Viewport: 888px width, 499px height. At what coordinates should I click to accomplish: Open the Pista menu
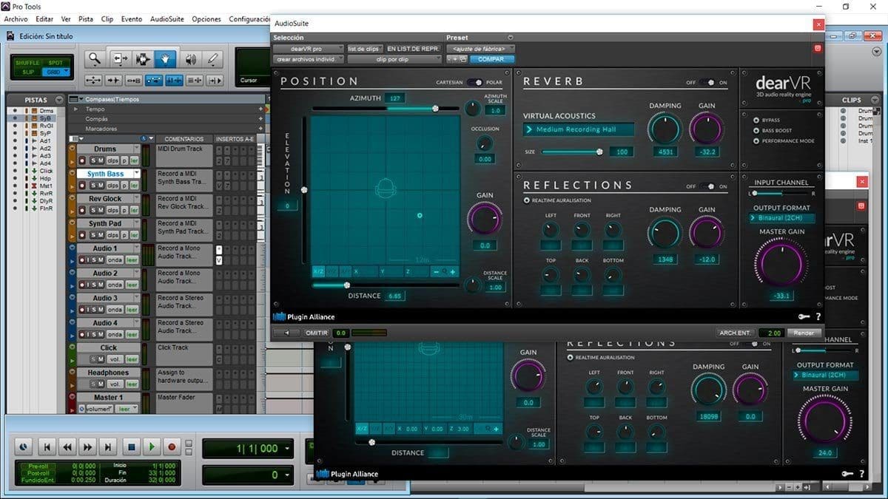(x=86, y=19)
